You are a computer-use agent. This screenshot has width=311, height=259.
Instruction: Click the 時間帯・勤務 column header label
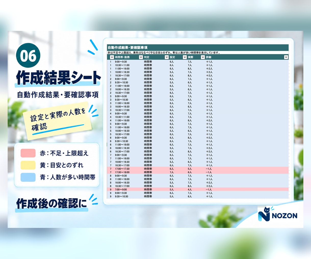point(122,57)
